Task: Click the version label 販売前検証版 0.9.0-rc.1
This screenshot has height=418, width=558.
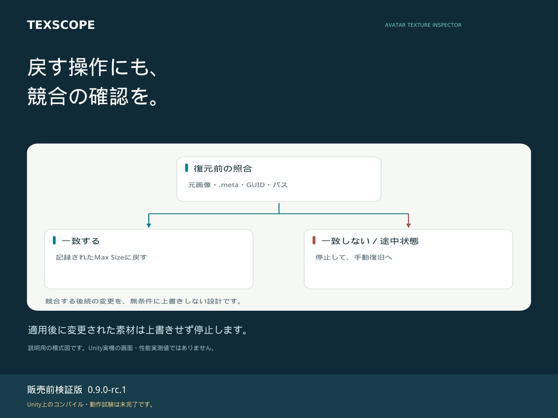Action: (76, 390)
